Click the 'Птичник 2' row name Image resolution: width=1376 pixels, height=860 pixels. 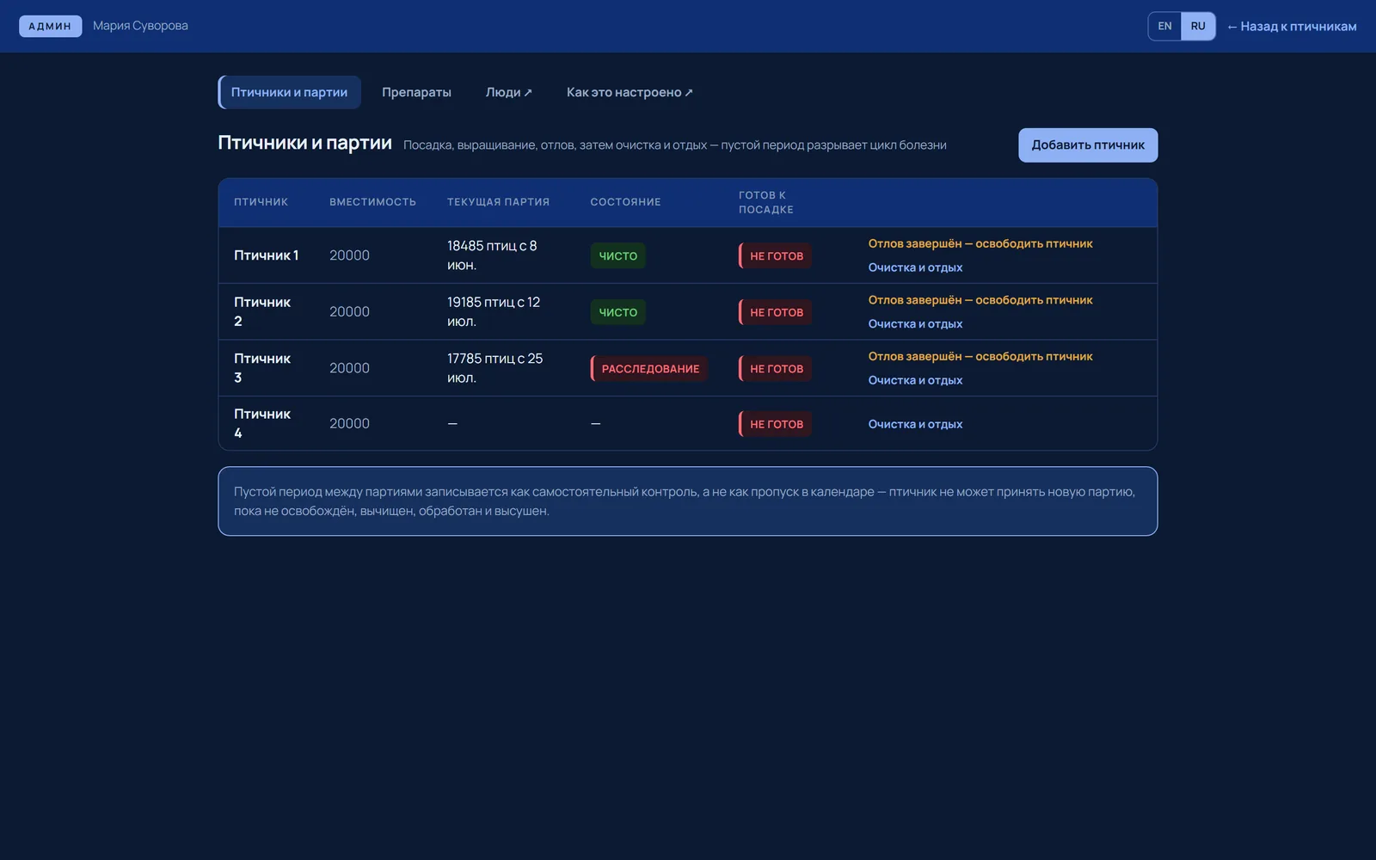tap(262, 311)
